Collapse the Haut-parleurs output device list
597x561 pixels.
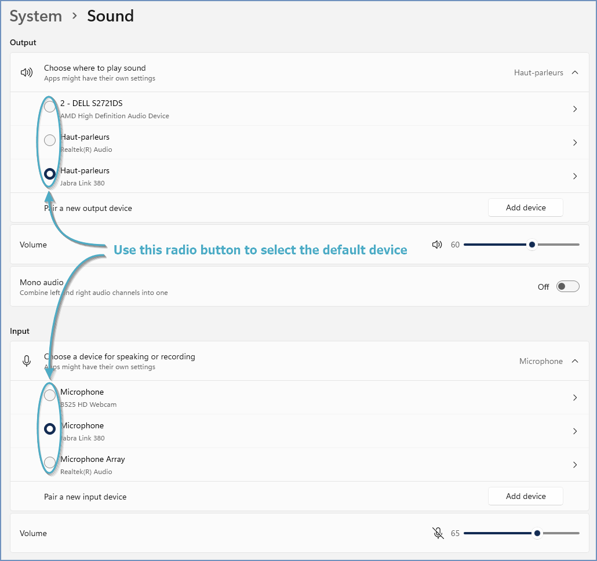pyautogui.click(x=575, y=72)
